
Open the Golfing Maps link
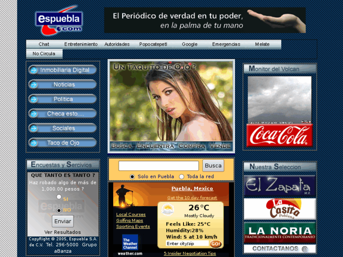coord(129,220)
